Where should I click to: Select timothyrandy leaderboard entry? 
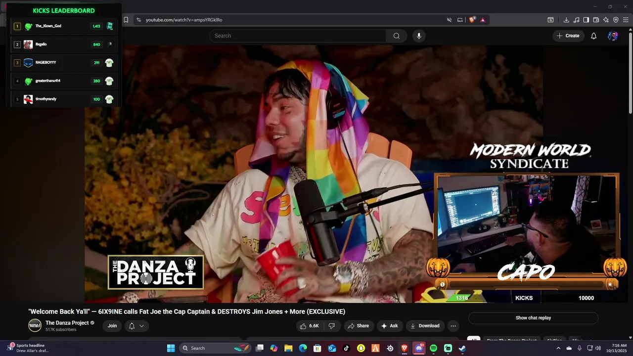click(x=63, y=99)
